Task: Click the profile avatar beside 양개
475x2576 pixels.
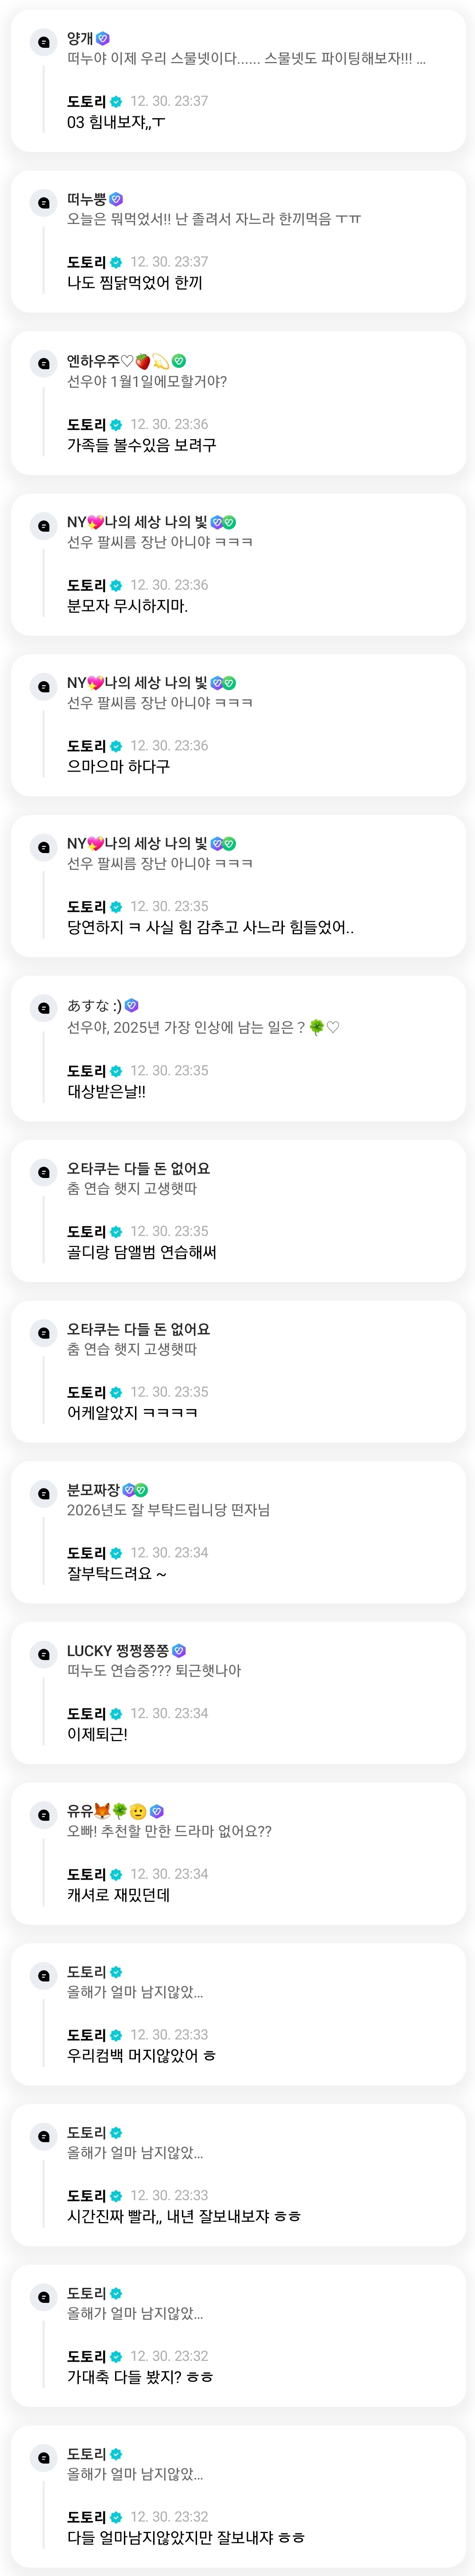Action: pyautogui.click(x=43, y=42)
